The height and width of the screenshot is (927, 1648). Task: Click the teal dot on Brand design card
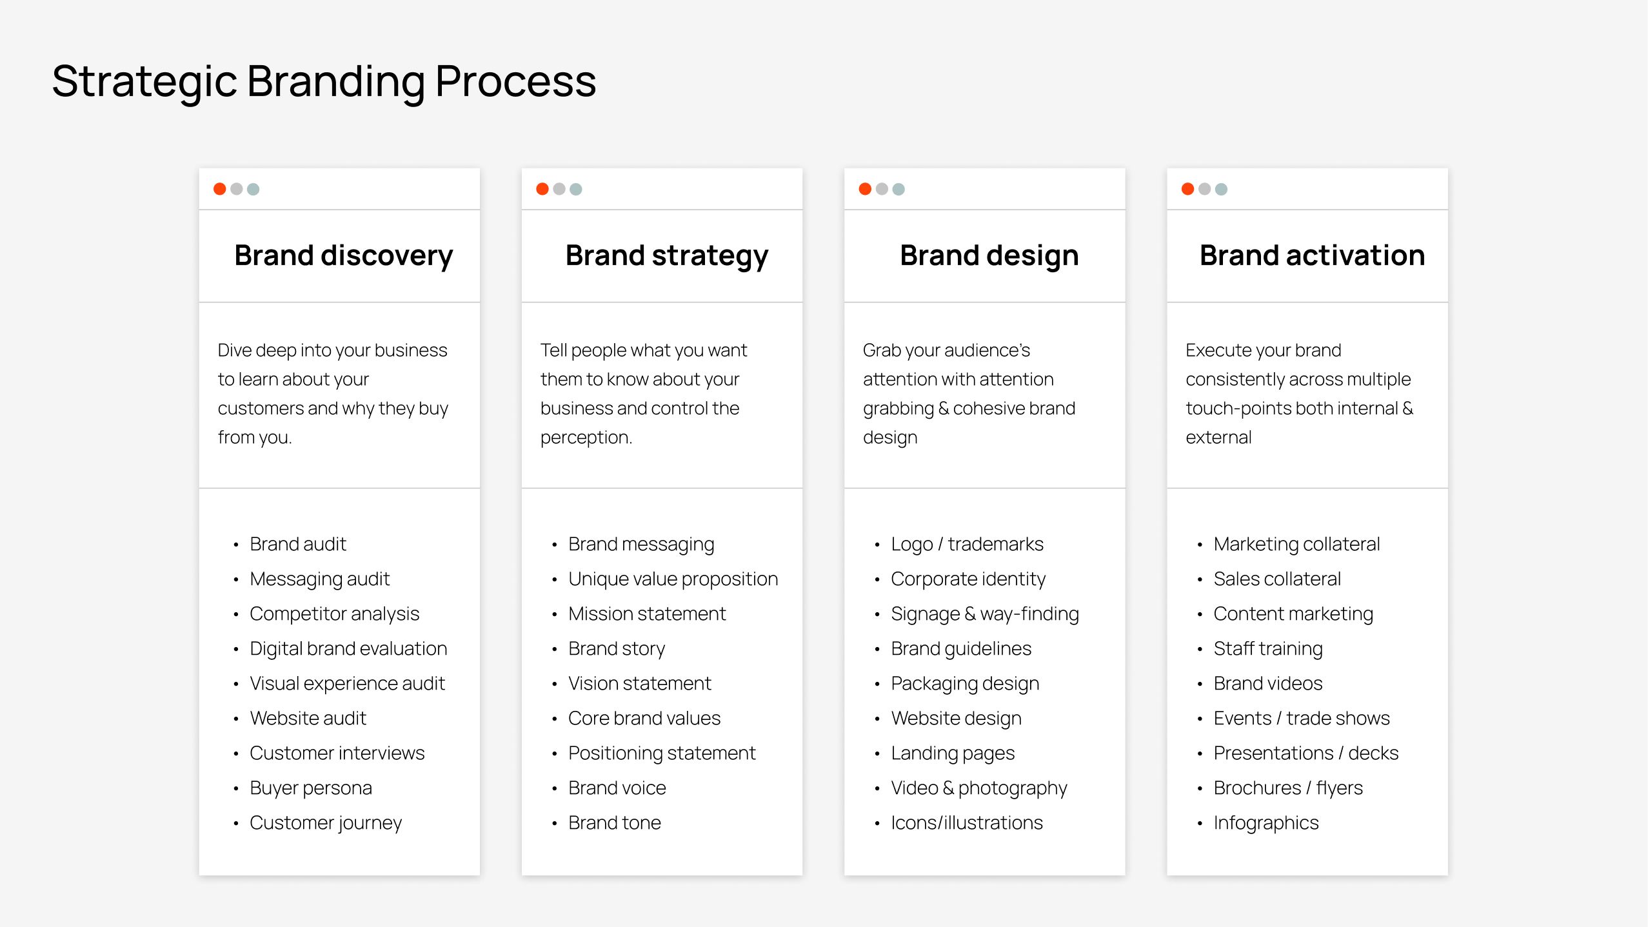click(898, 189)
